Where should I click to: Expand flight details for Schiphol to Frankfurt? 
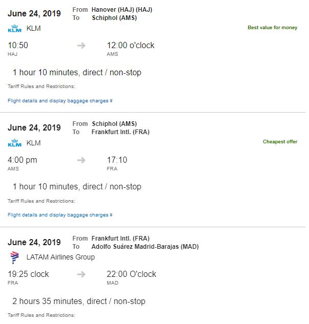click(x=60, y=215)
